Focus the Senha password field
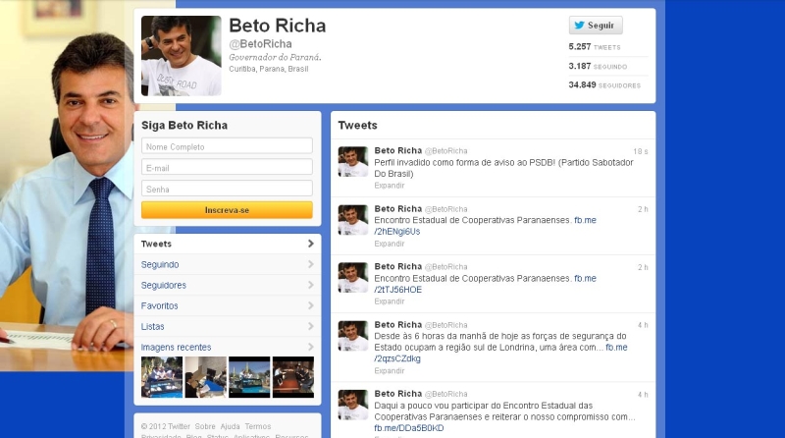 [x=227, y=189]
